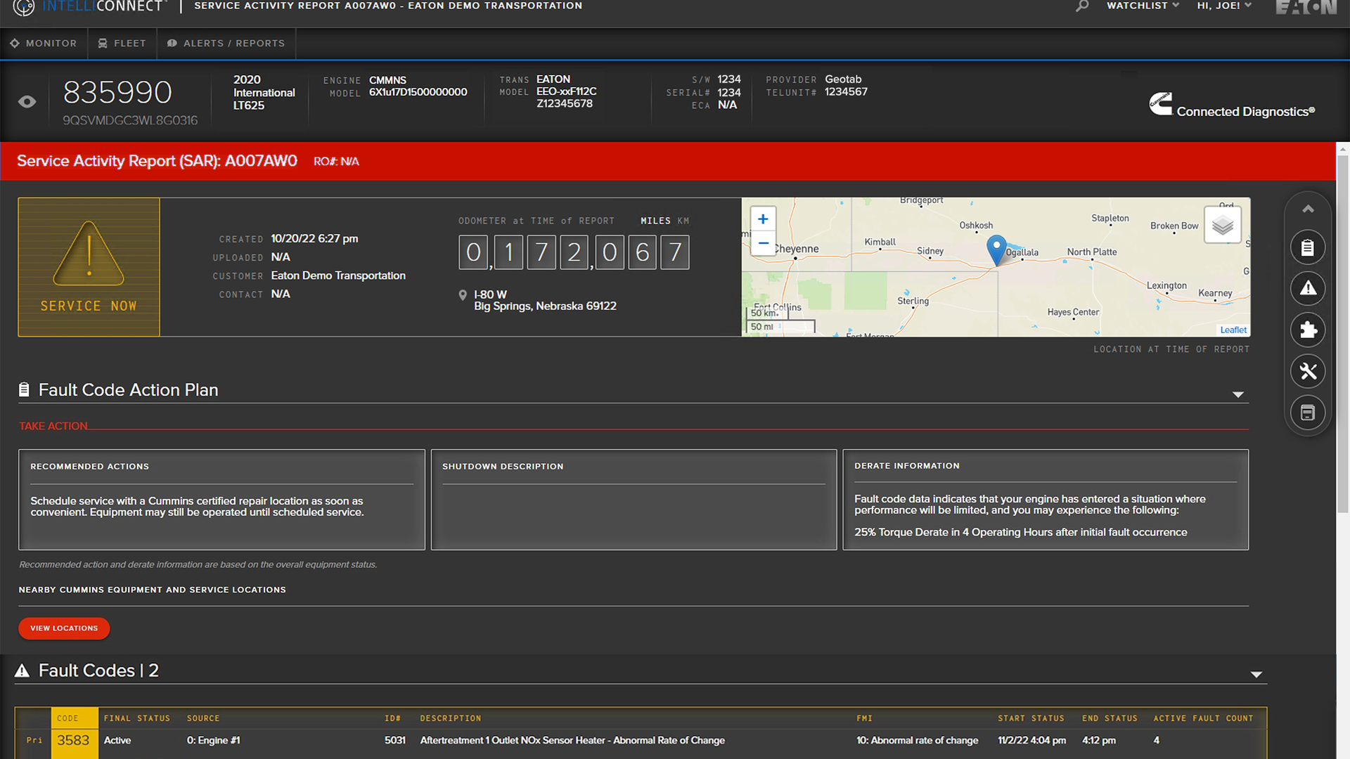Viewport: 1350px width, 759px height.
Task: Open the map layers control icon
Action: tap(1222, 225)
